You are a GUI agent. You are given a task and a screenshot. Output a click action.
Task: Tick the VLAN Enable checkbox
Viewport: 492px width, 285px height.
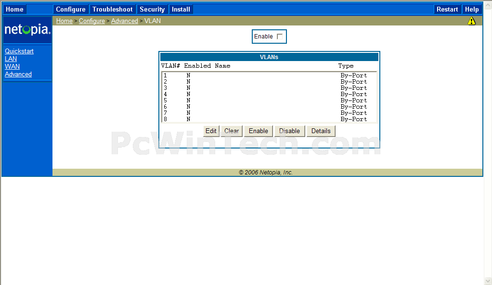tap(280, 37)
